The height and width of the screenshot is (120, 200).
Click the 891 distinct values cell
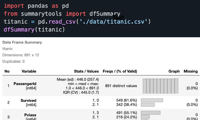pos(121,86)
